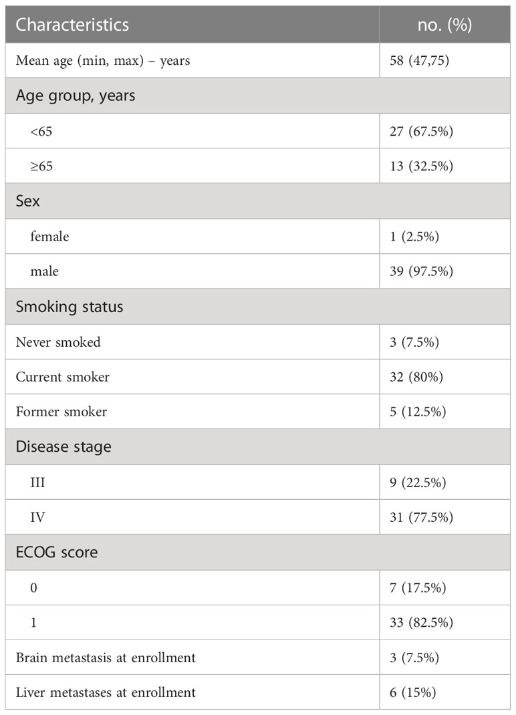Select Brain metastasis at enrollment row
The image size is (516, 715).
pos(258,658)
